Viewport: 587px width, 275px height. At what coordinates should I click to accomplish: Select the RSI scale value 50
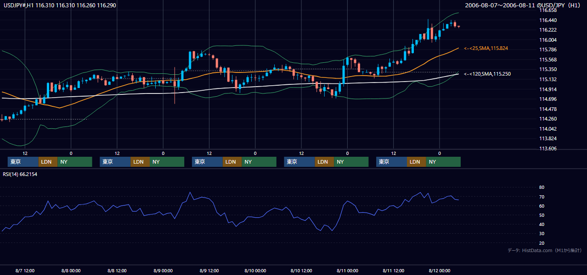pos(542,215)
